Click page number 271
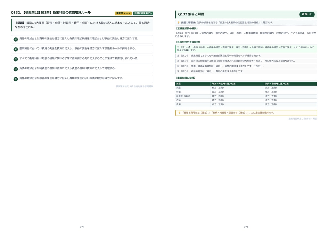The width and height of the screenshot is (328, 232). [x=246, y=227]
